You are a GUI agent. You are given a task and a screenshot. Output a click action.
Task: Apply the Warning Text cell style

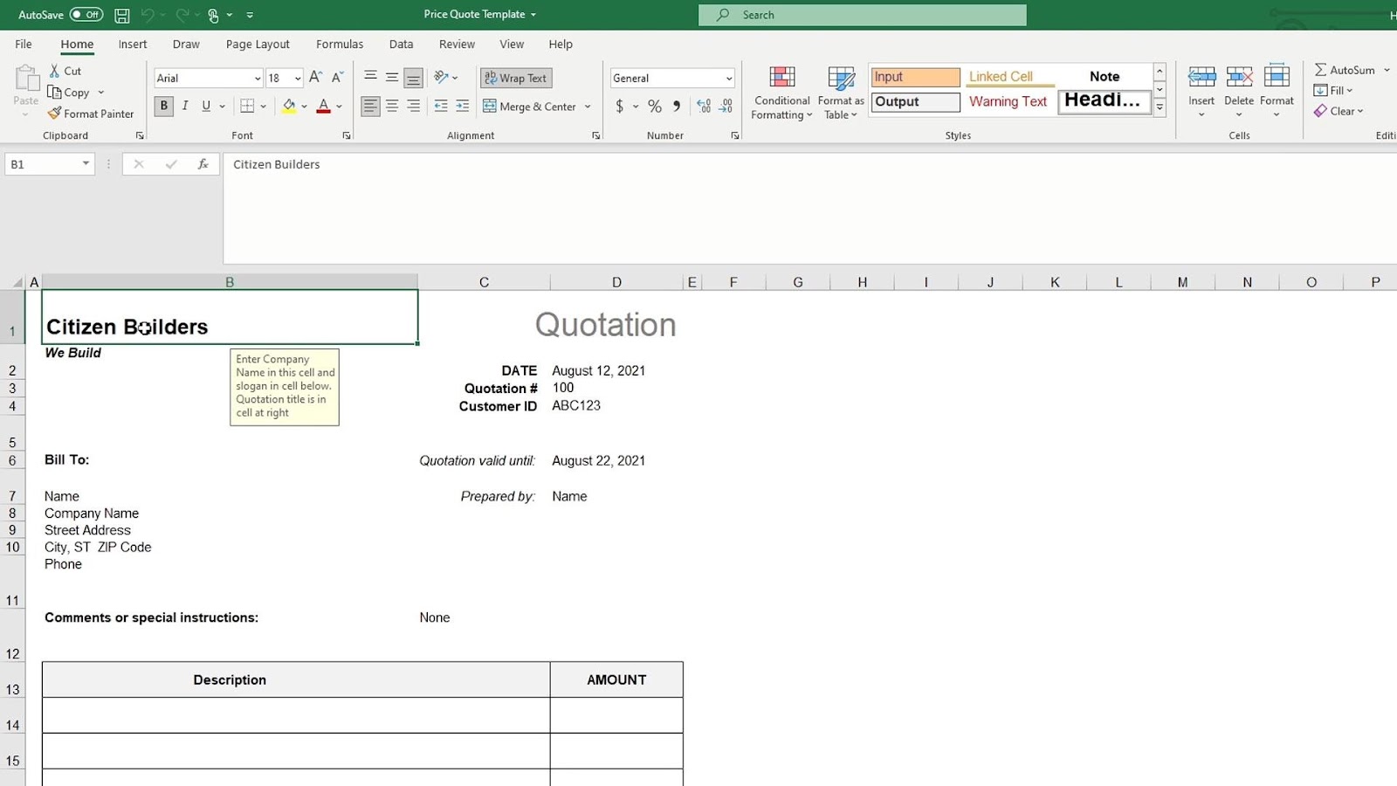[1009, 102]
